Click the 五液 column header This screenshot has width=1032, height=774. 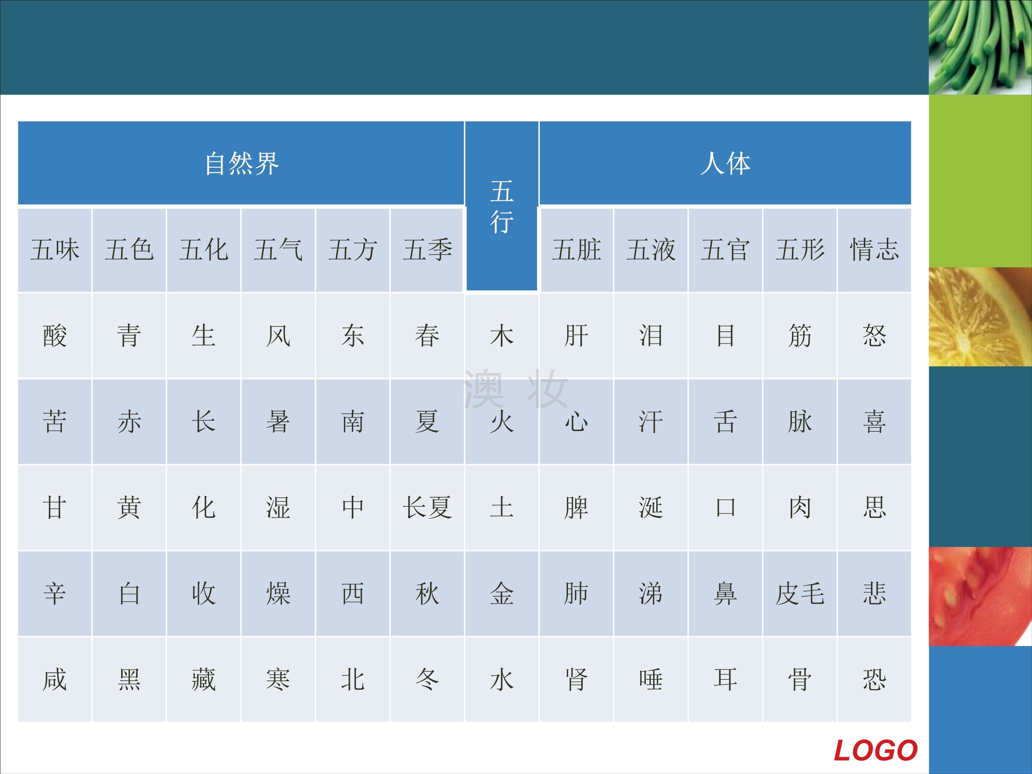click(651, 250)
